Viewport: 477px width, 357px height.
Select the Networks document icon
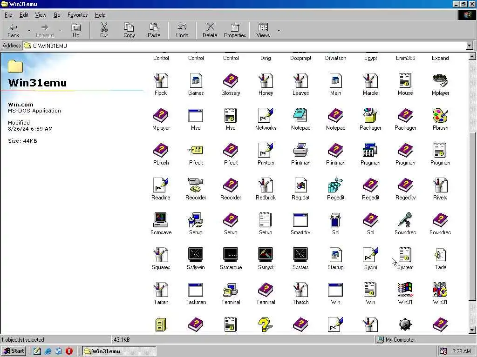[266, 116]
